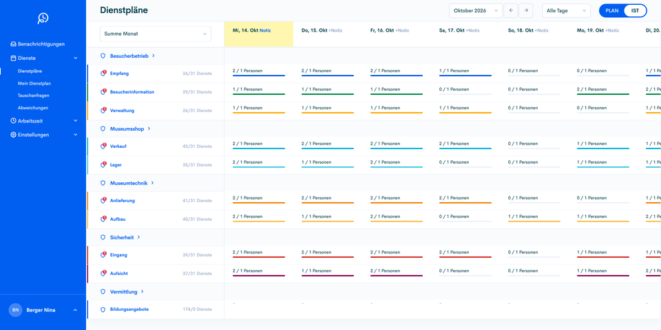Expand Museumsshop group chevron
This screenshot has width=661, height=330.
tap(149, 129)
